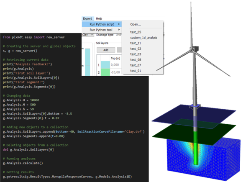Expand Run Python tool submenu arrow
251x182 pixels.
click(x=119, y=30)
